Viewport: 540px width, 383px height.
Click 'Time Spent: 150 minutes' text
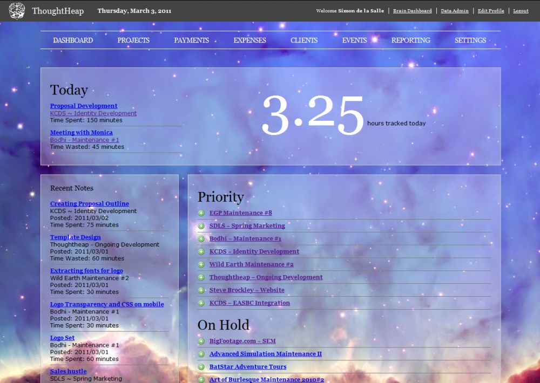pos(86,120)
